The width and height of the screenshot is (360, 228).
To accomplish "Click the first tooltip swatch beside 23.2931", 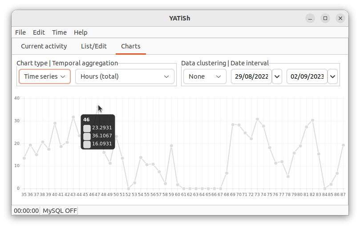I will click(87, 128).
